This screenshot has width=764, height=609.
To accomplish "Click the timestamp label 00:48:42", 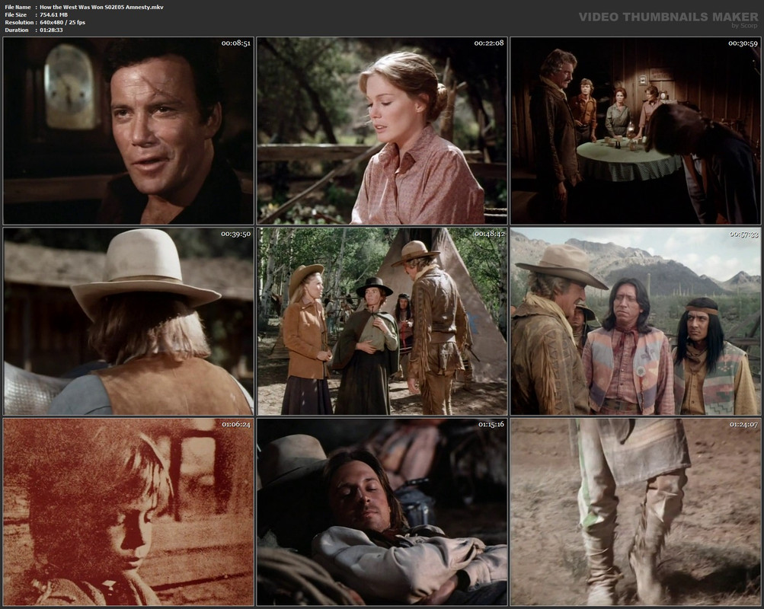I will (x=489, y=234).
